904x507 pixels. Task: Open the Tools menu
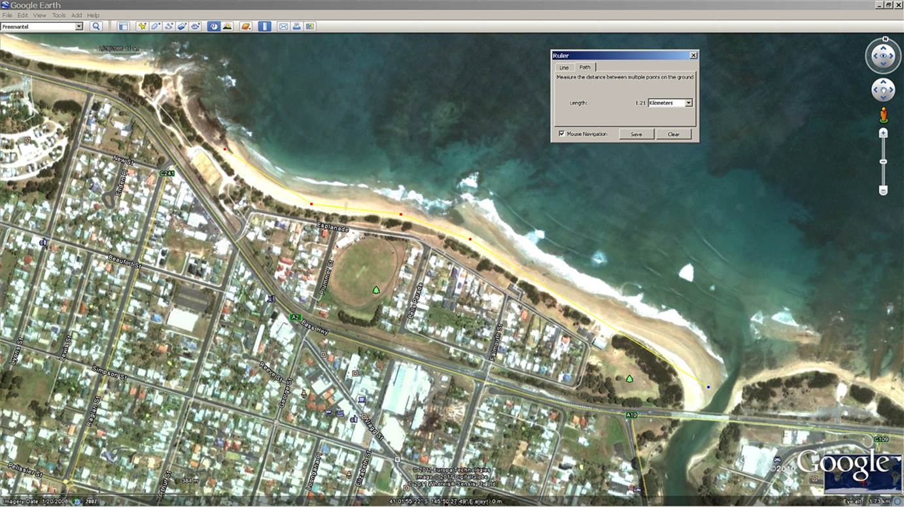[59, 15]
